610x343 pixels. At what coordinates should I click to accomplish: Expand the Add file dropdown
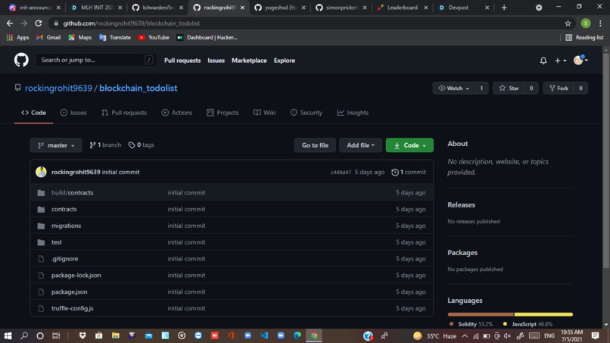coord(361,145)
